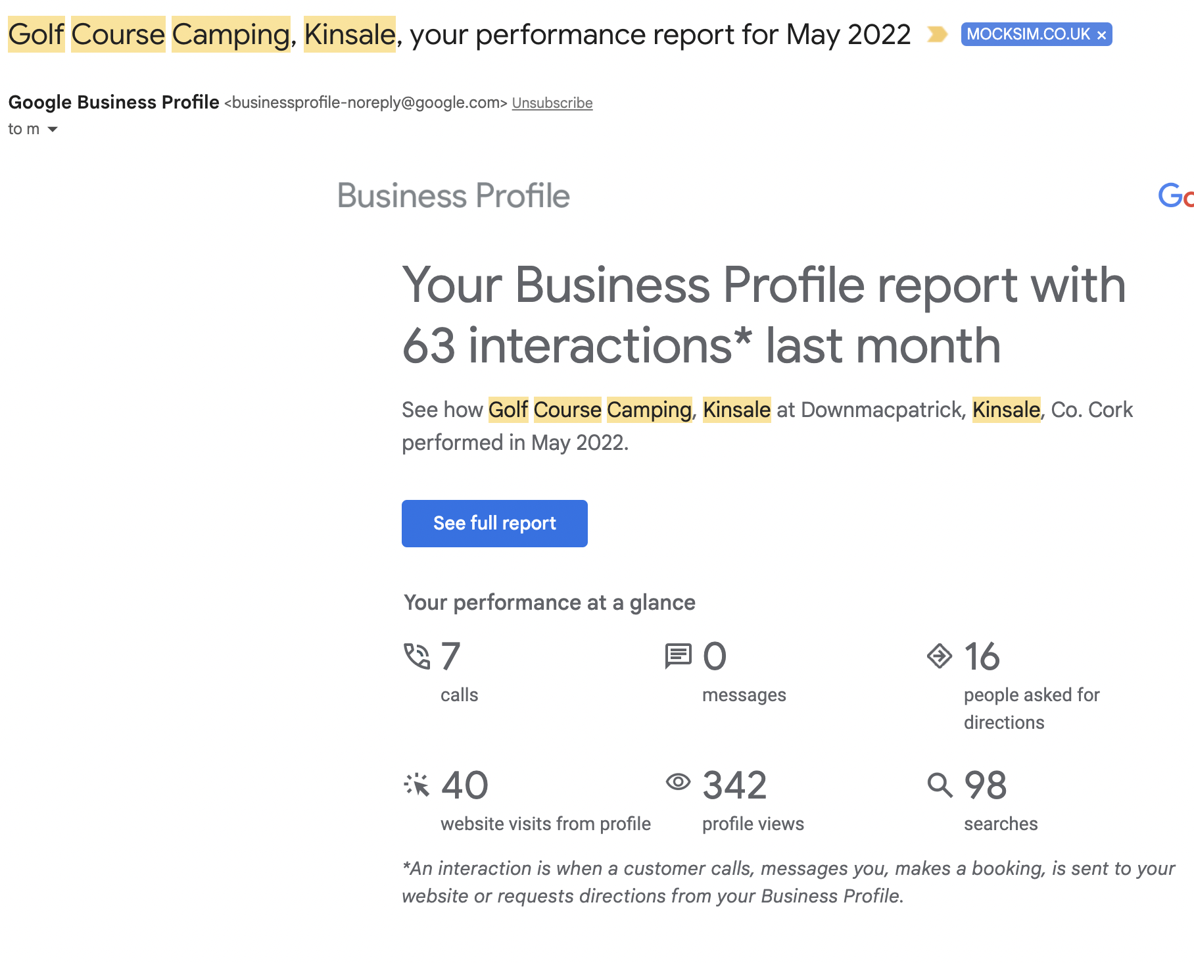Click 'performed in May 2022.' text
This screenshot has height=963, width=1194.
point(515,443)
